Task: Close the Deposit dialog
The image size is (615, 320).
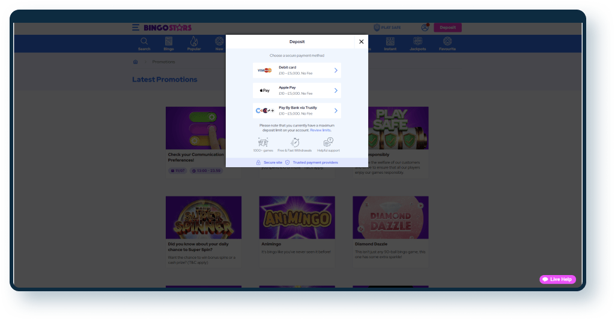Action: point(361,42)
